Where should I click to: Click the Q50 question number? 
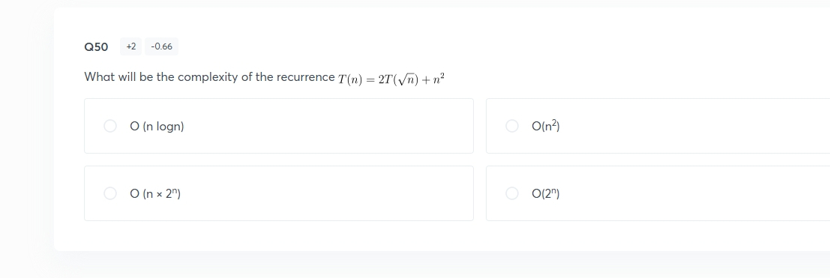pyautogui.click(x=96, y=46)
